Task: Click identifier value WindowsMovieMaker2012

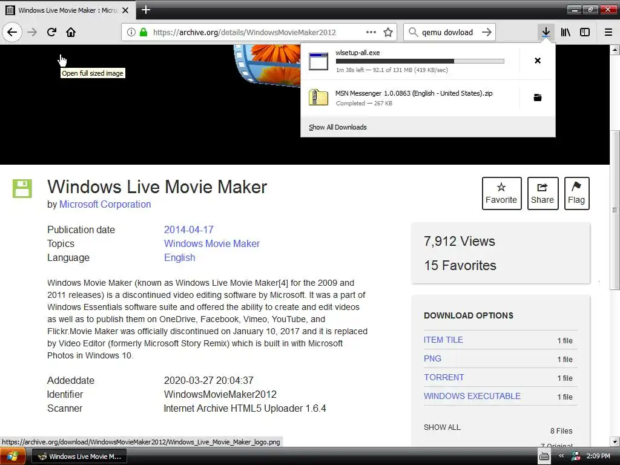Action: [220, 394]
